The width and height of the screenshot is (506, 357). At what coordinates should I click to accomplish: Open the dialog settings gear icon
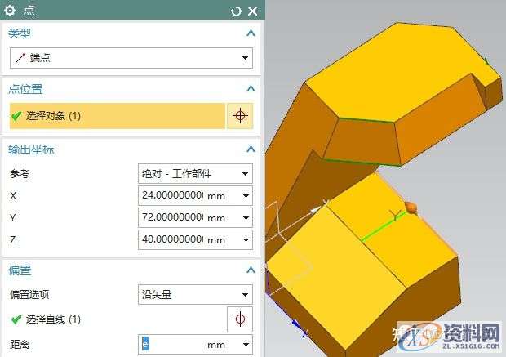10,11
